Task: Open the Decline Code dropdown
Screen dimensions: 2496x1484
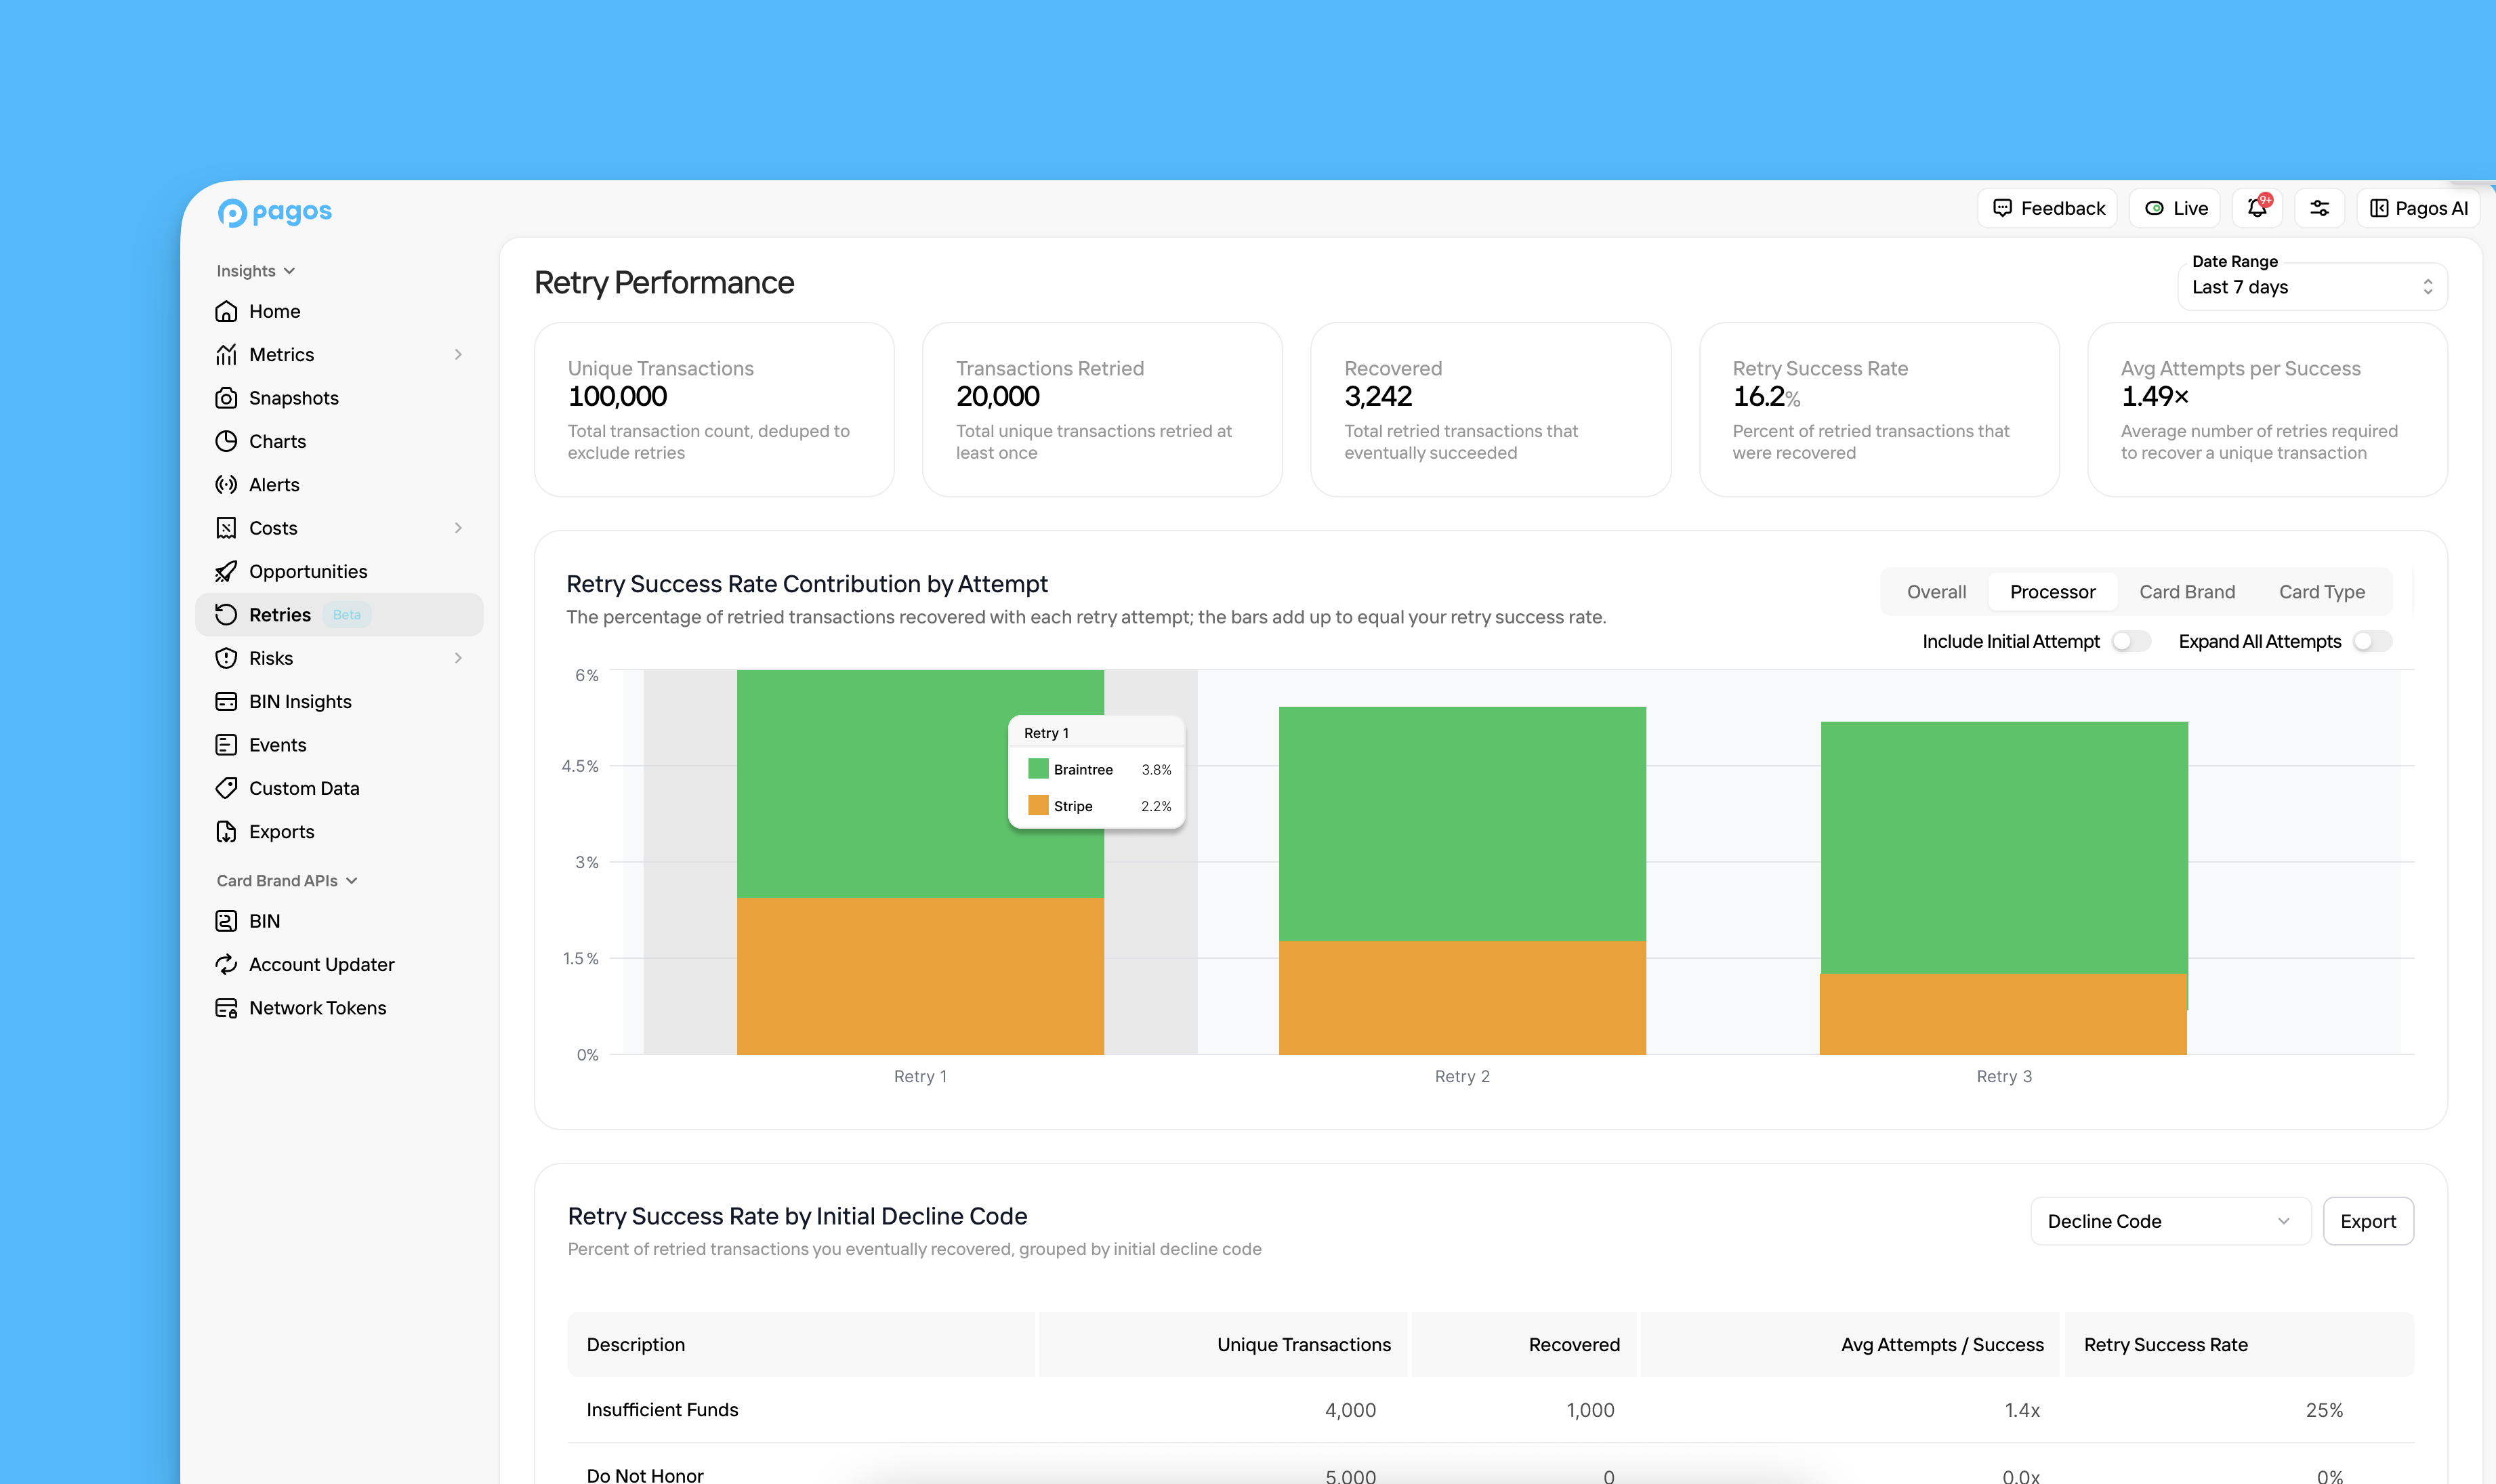Action: point(2170,1221)
